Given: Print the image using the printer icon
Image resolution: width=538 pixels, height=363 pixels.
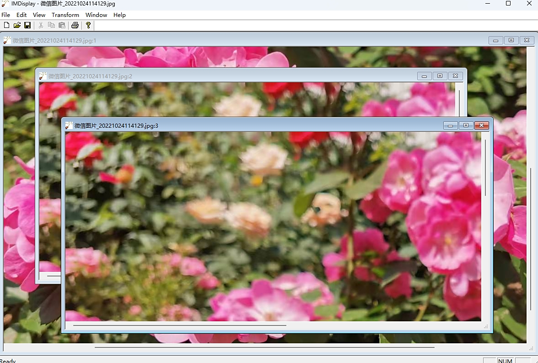Looking at the screenshot, I should [x=75, y=25].
